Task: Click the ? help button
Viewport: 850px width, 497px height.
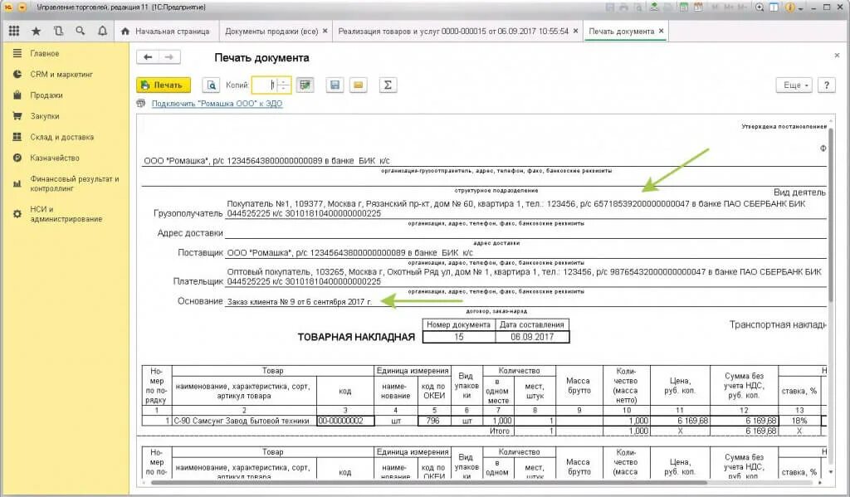Action: pyautogui.click(x=826, y=85)
